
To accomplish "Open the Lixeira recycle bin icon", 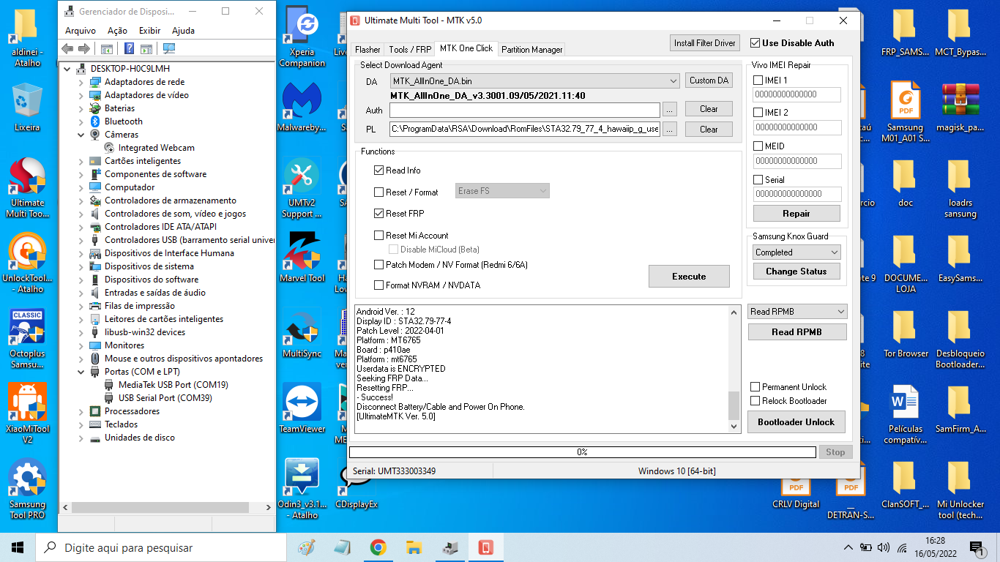I will tap(27, 107).
